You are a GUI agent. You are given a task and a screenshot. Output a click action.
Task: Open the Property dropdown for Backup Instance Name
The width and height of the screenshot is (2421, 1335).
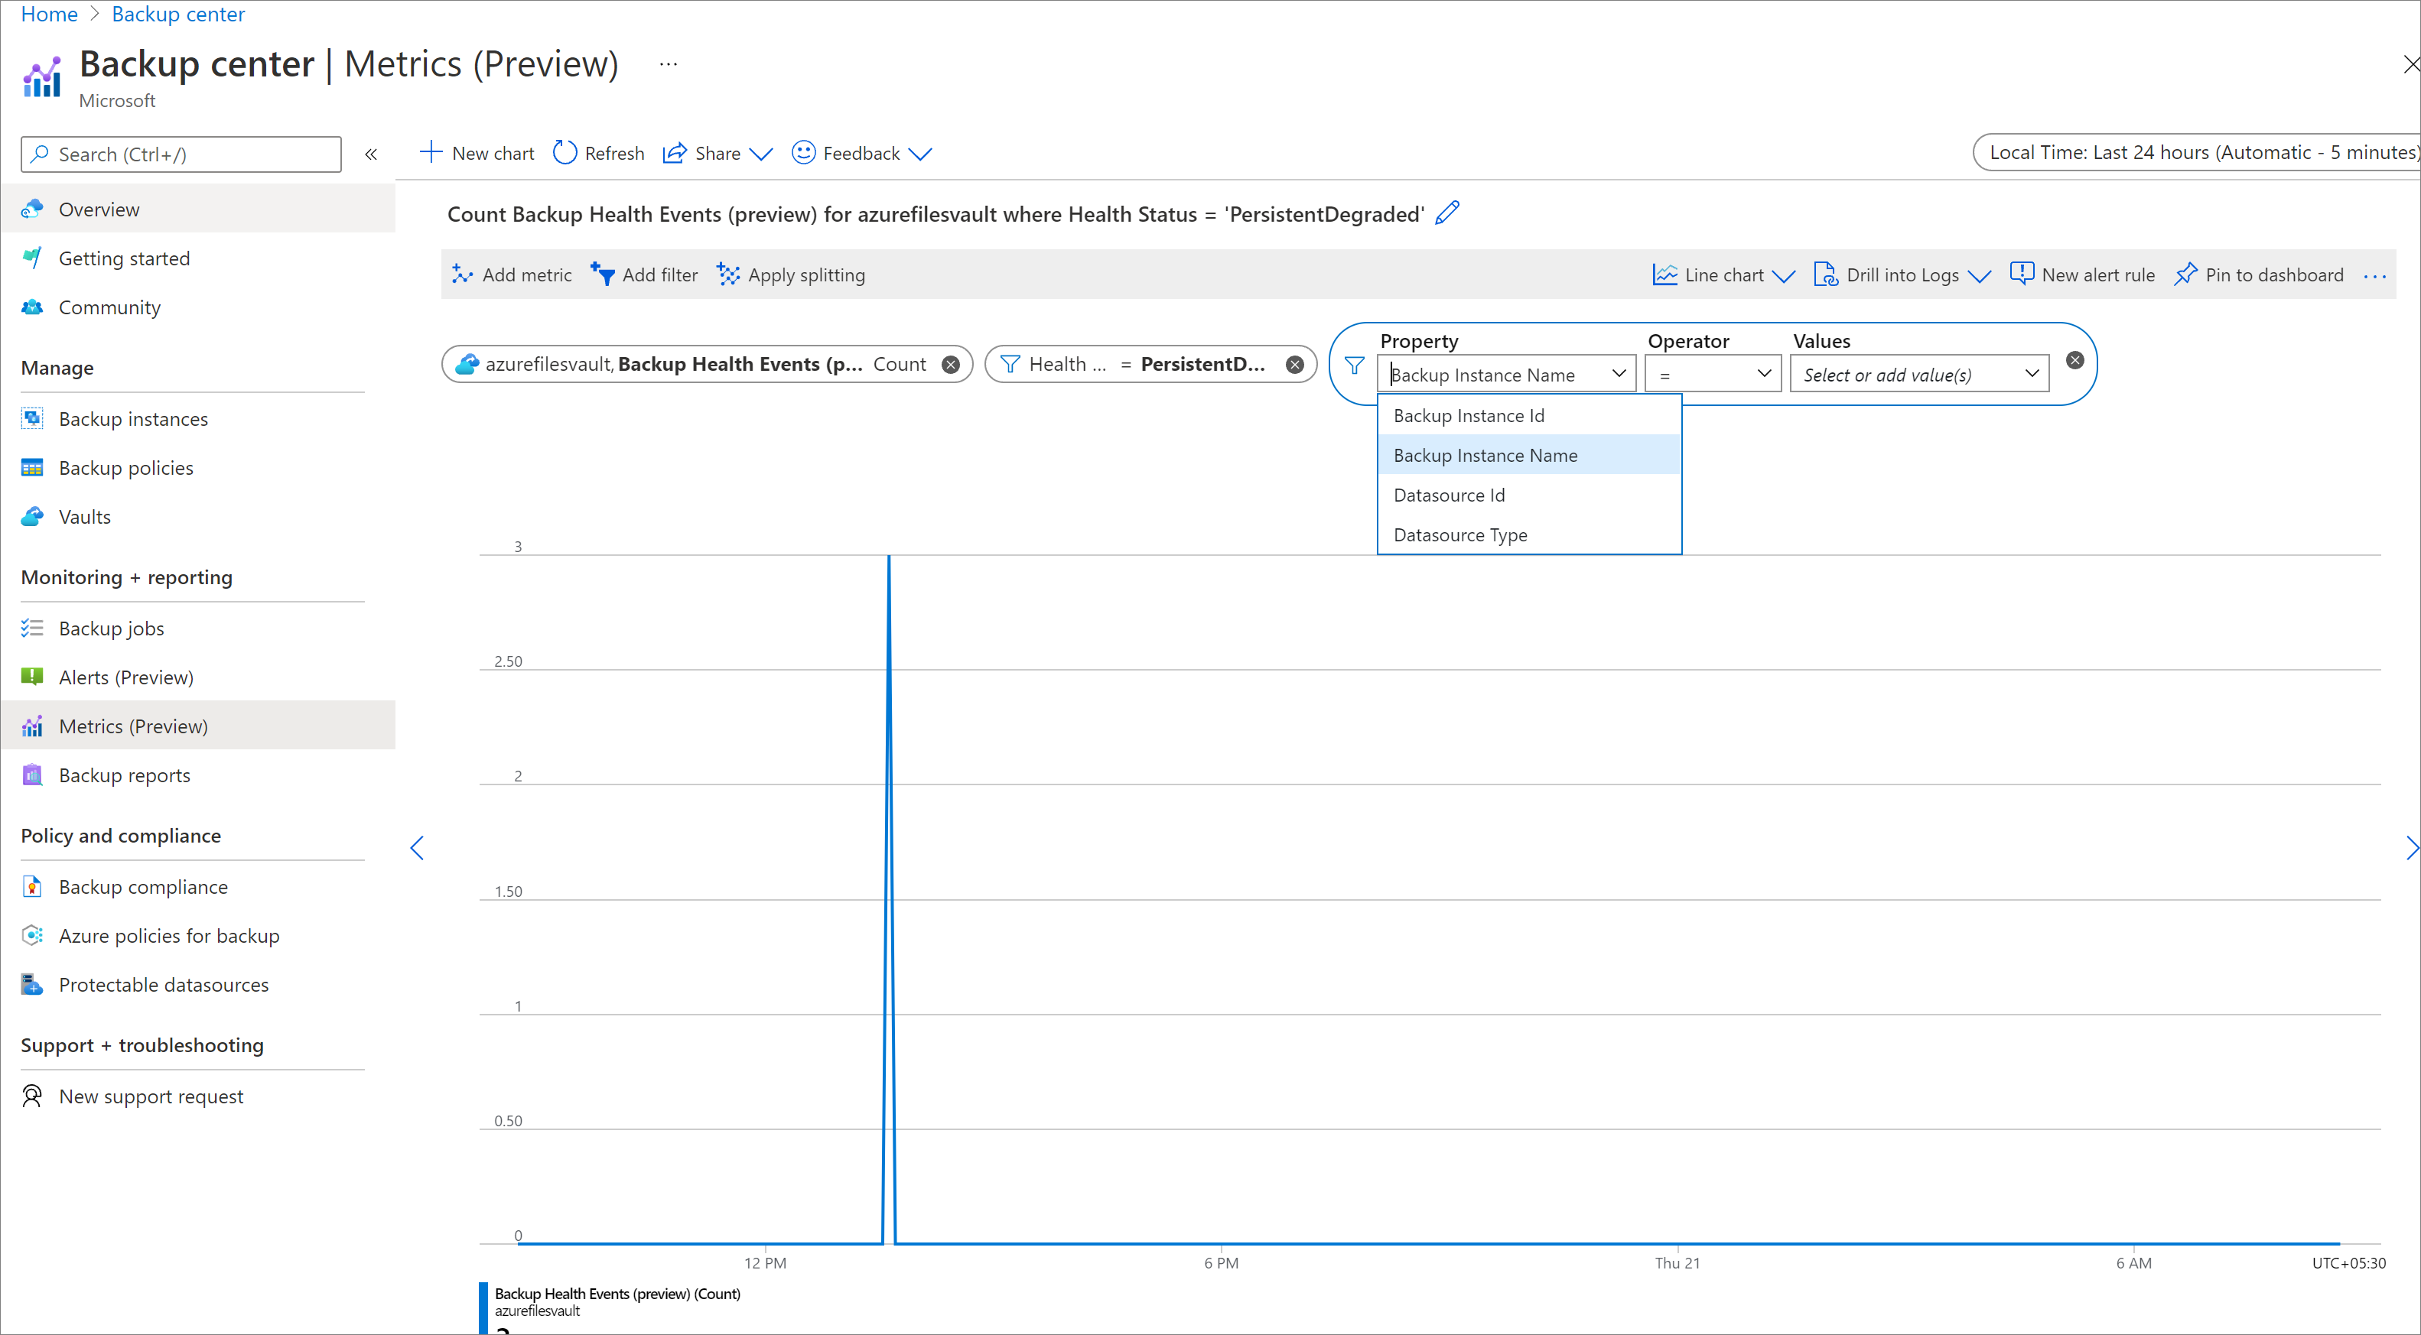point(1502,373)
